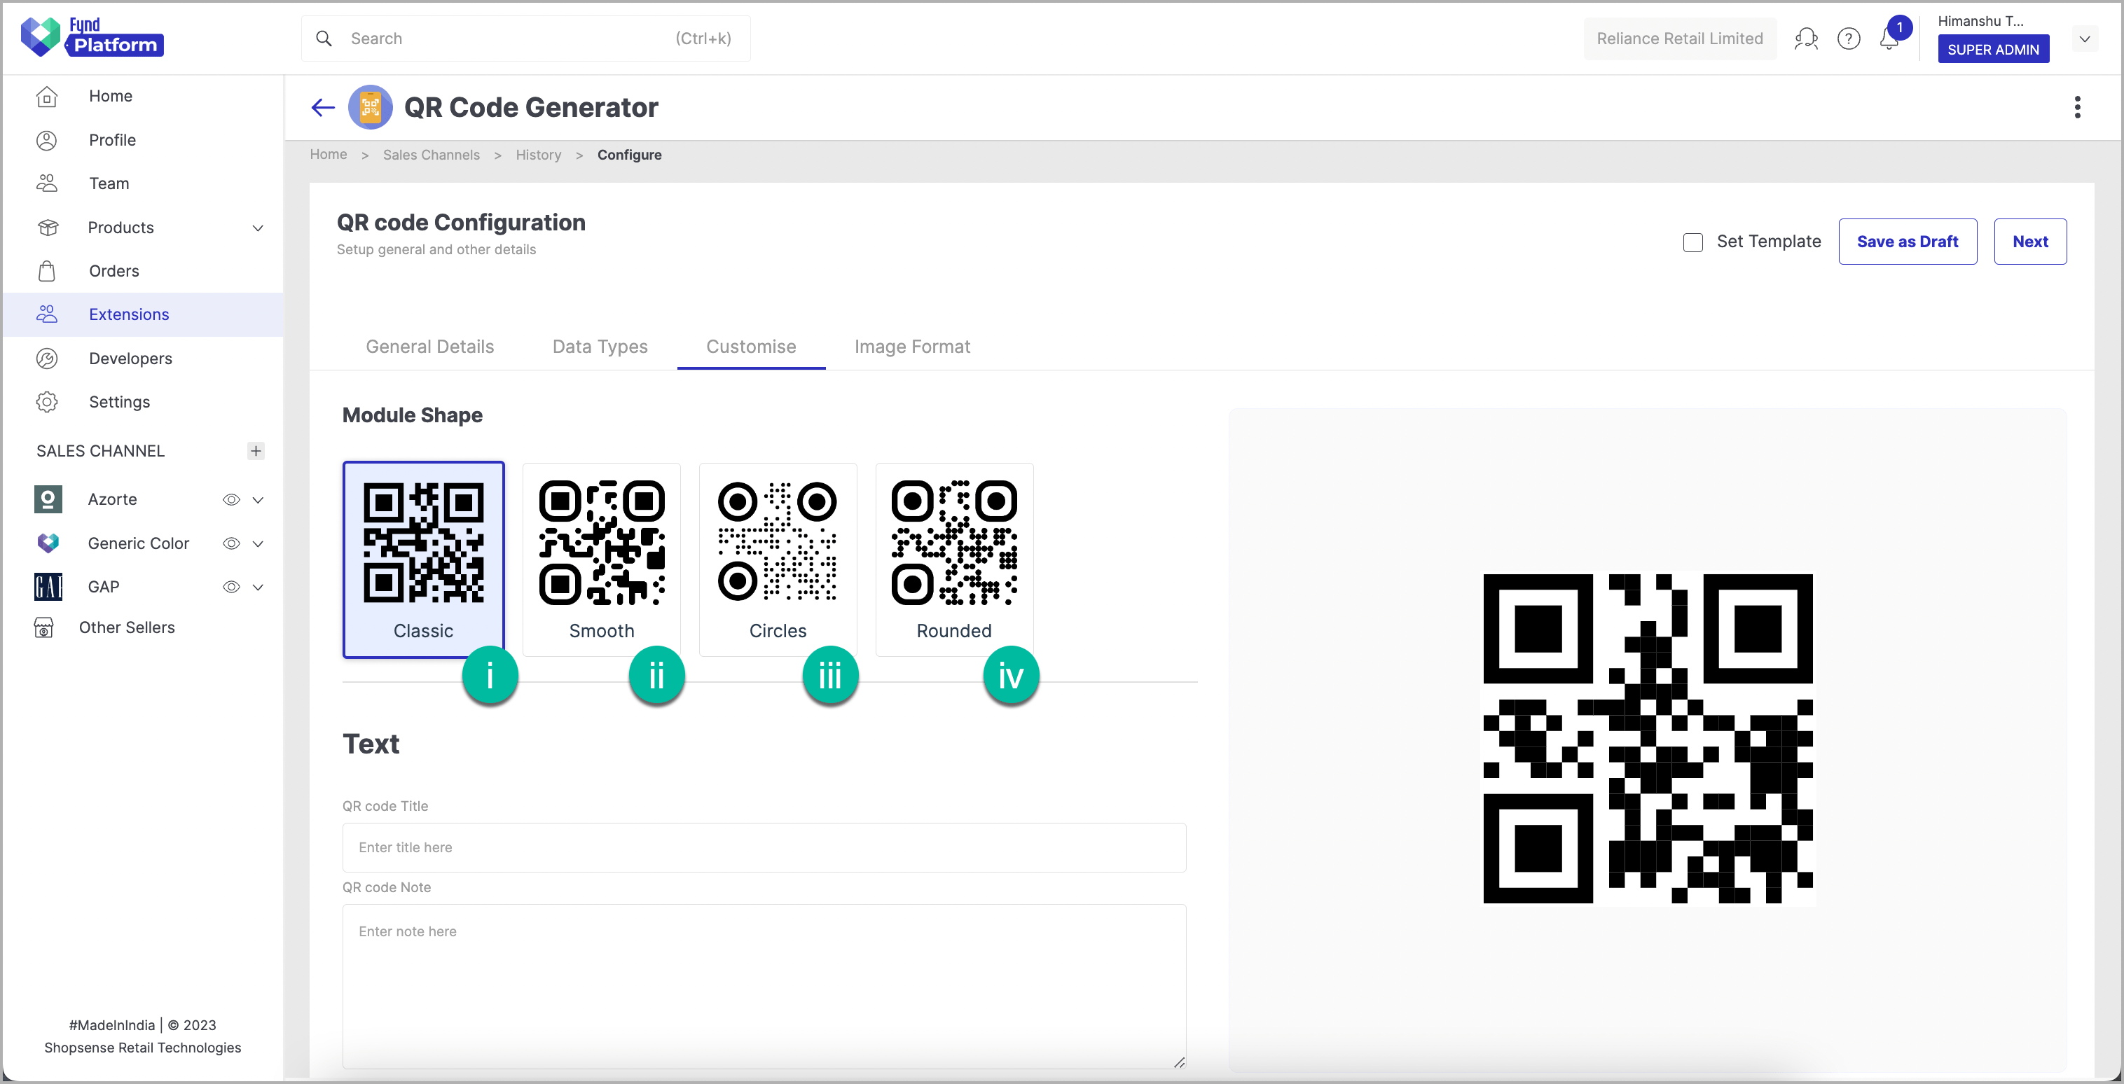The height and width of the screenshot is (1084, 2124).
Task: Click the QR Code Generator app icon
Action: click(x=370, y=106)
